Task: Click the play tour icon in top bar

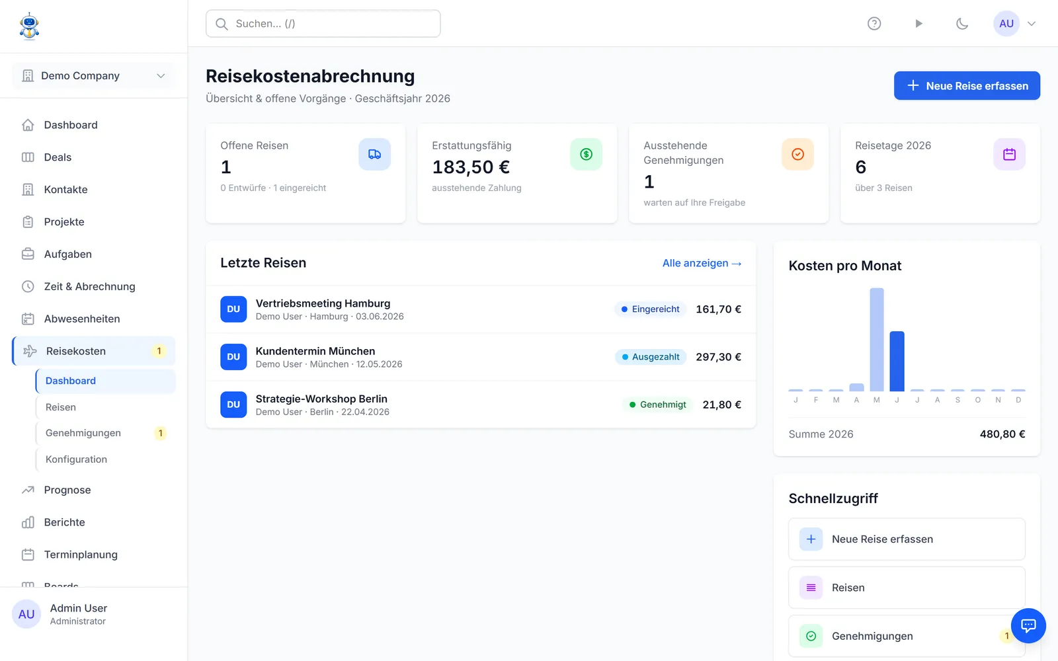Action: [x=918, y=24]
